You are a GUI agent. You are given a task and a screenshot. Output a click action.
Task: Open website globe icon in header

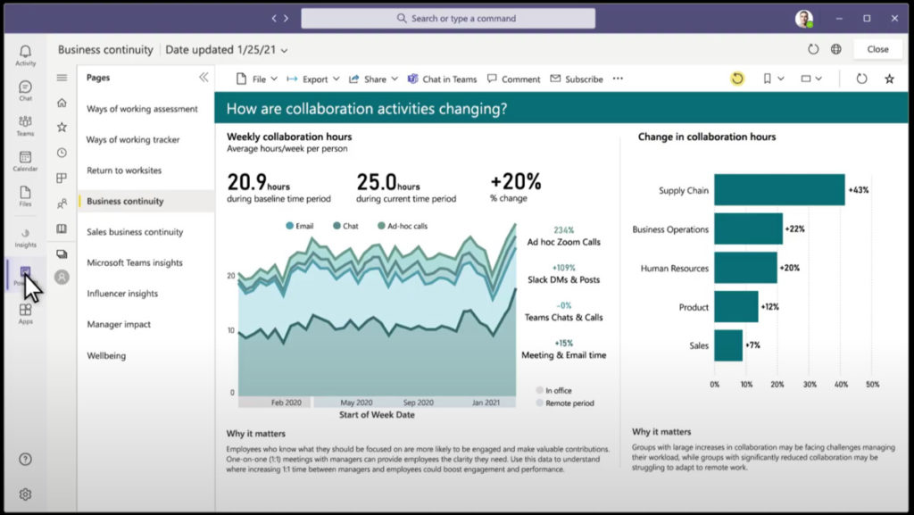(x=836, y=49)
